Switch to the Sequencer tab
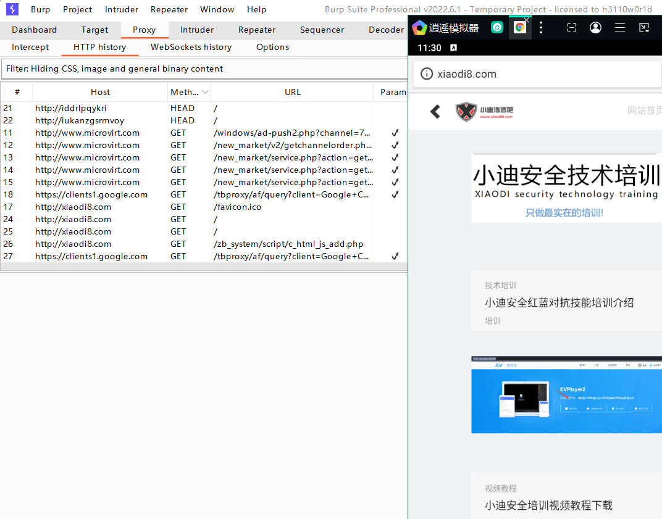Image resolution: width=662 pixels, height=519 pixels. point(322,30)
